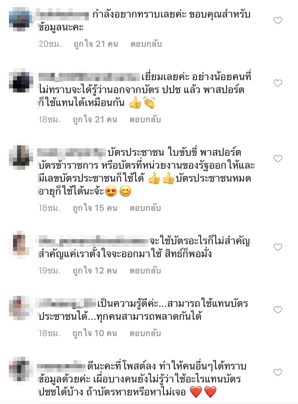Image resolution: width=298 pixels, height=404 pixels.
Task: Open ถูกใจ 12 คน likes list
Action: point(95,271)
